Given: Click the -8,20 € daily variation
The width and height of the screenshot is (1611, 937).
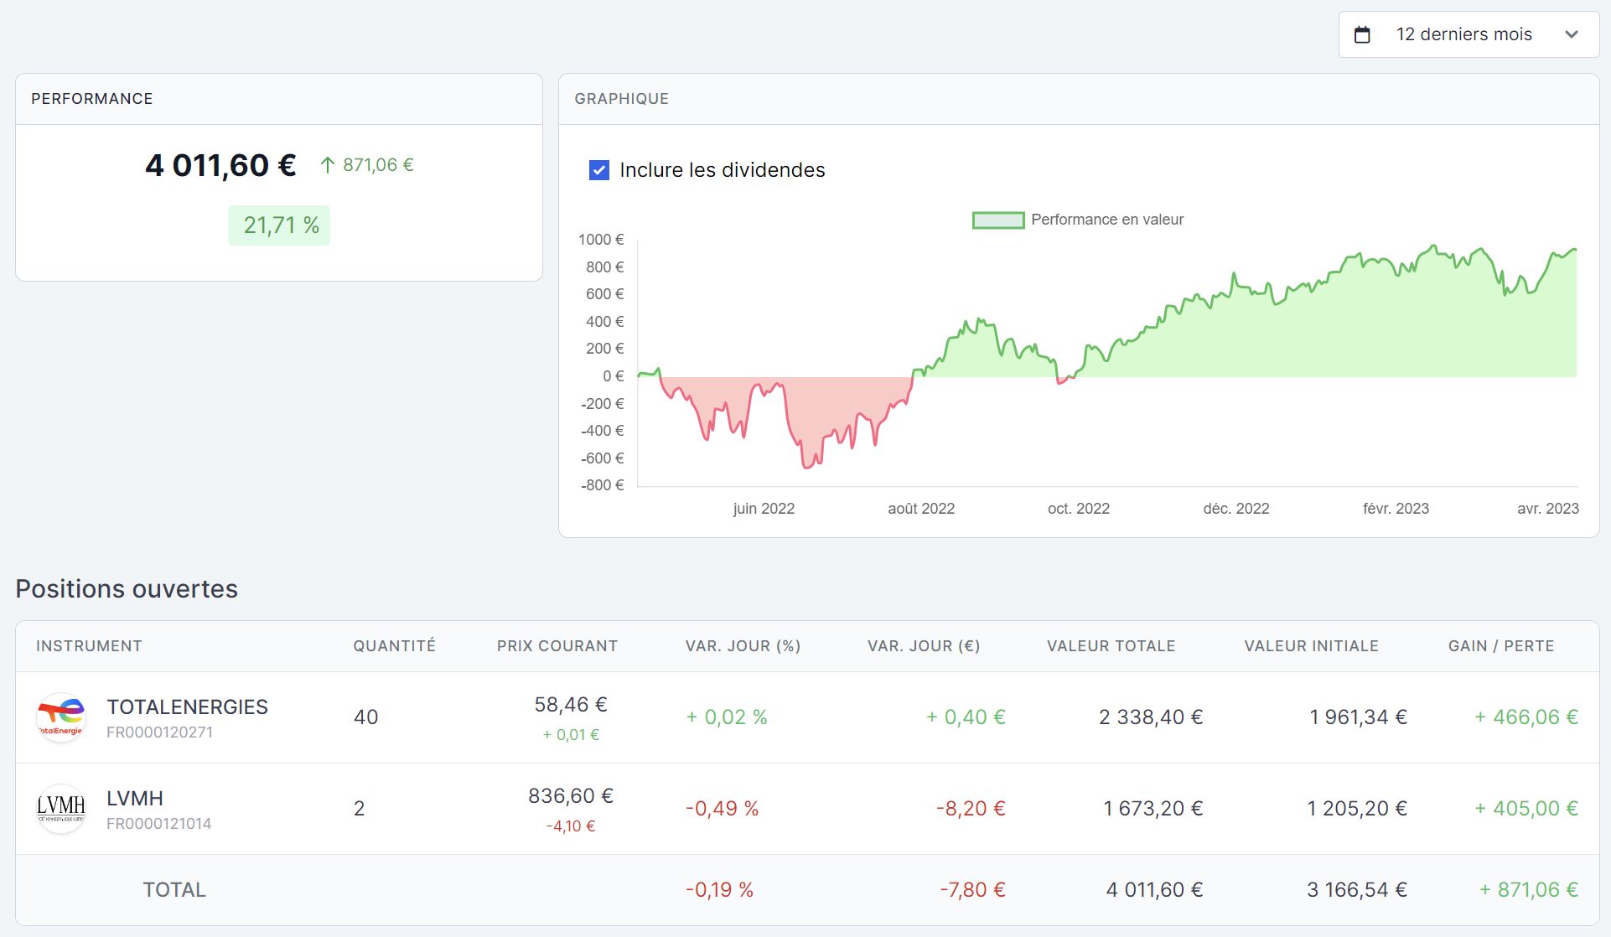Looking at the screenshot, I should point(971,809).
